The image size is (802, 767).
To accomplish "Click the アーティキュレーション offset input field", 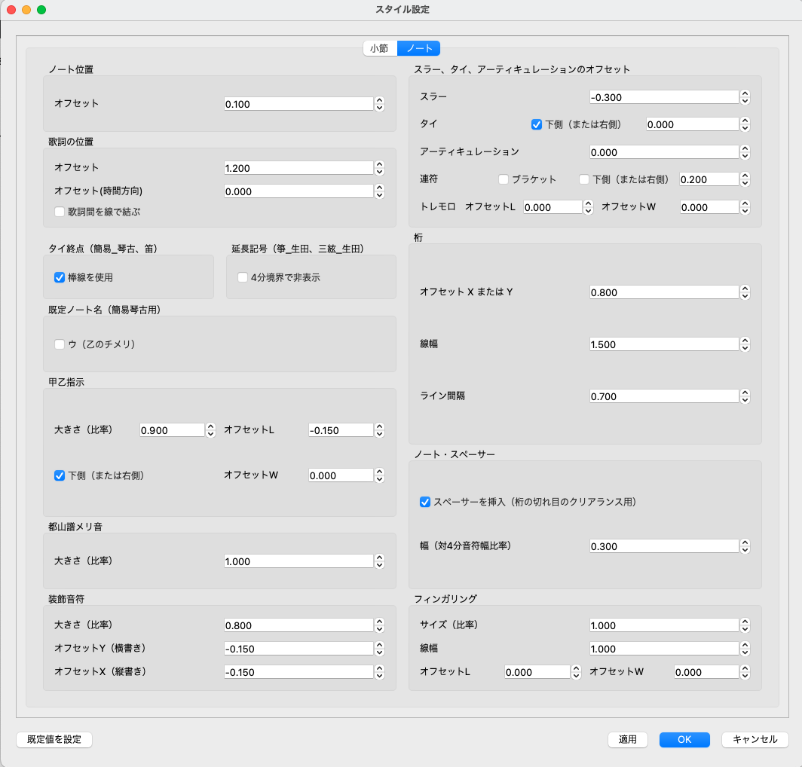I will (x=663, y=152).
